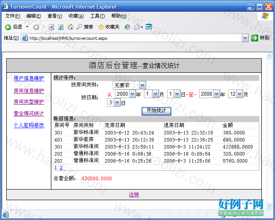Click the Forward arrow icon
The image size is (275, 220).
36,27
